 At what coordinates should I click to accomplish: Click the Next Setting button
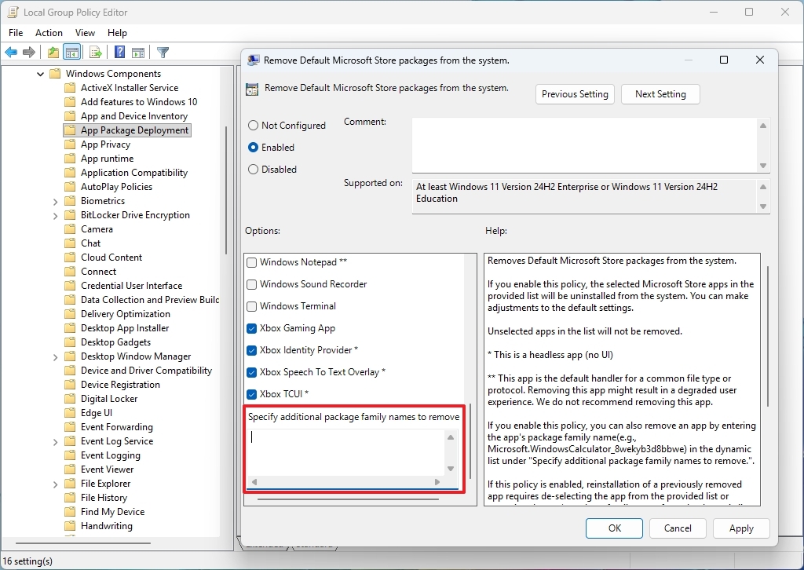click(660, 93)
